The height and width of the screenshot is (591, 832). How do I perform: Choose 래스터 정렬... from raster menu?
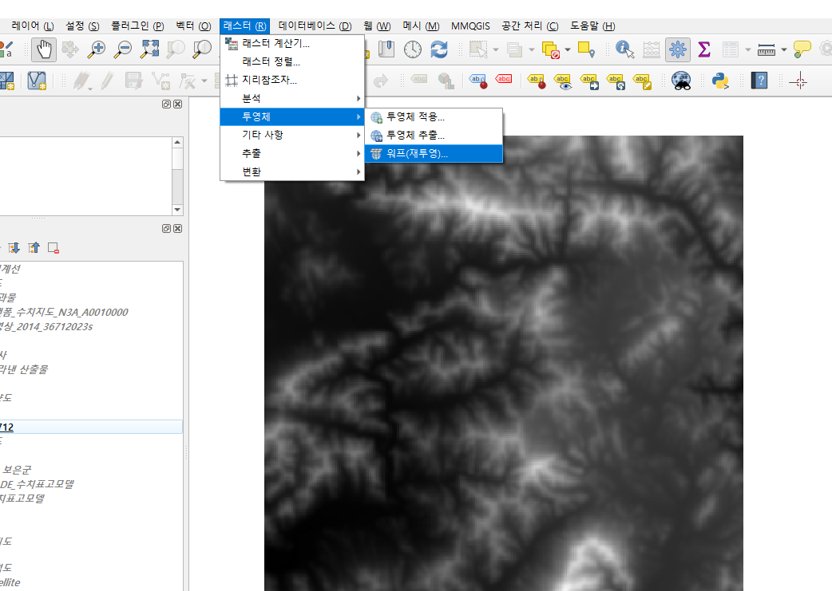[292, 61]
